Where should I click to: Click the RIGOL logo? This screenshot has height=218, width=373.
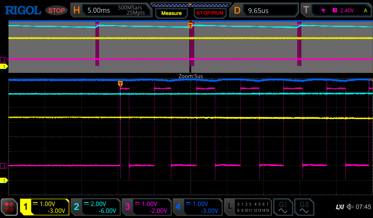click(23, 11)
